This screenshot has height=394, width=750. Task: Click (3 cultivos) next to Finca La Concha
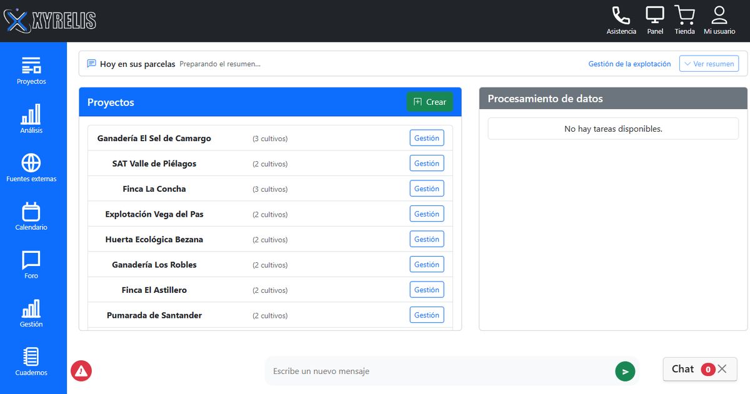270,189
